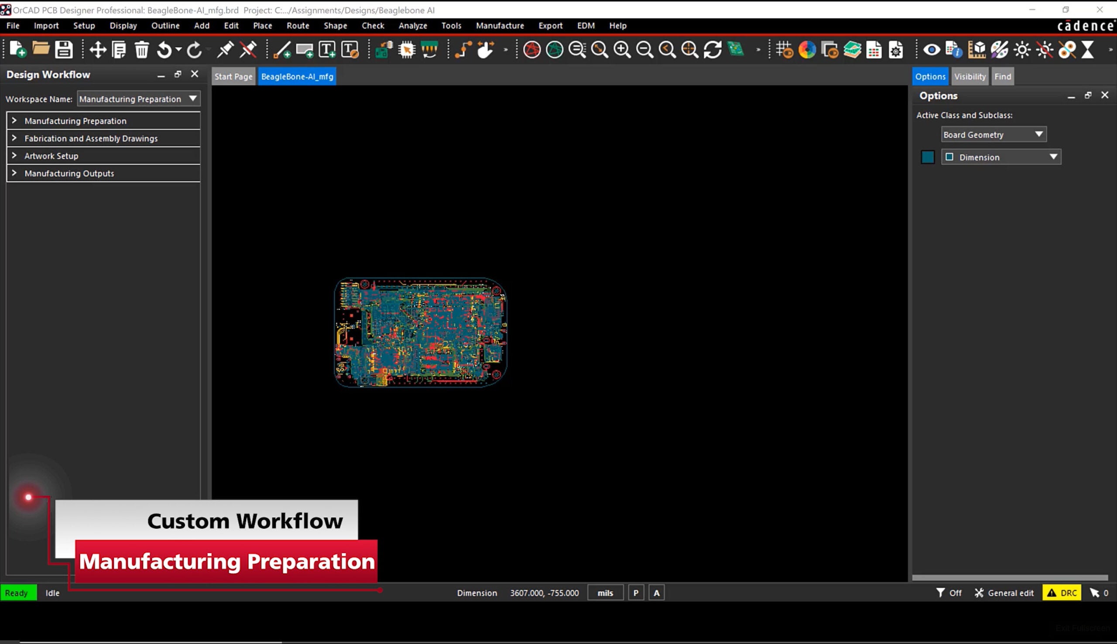The image size is (1117, 644).
Task: Click the Zoom Fit icon
Action: [600, 50]
